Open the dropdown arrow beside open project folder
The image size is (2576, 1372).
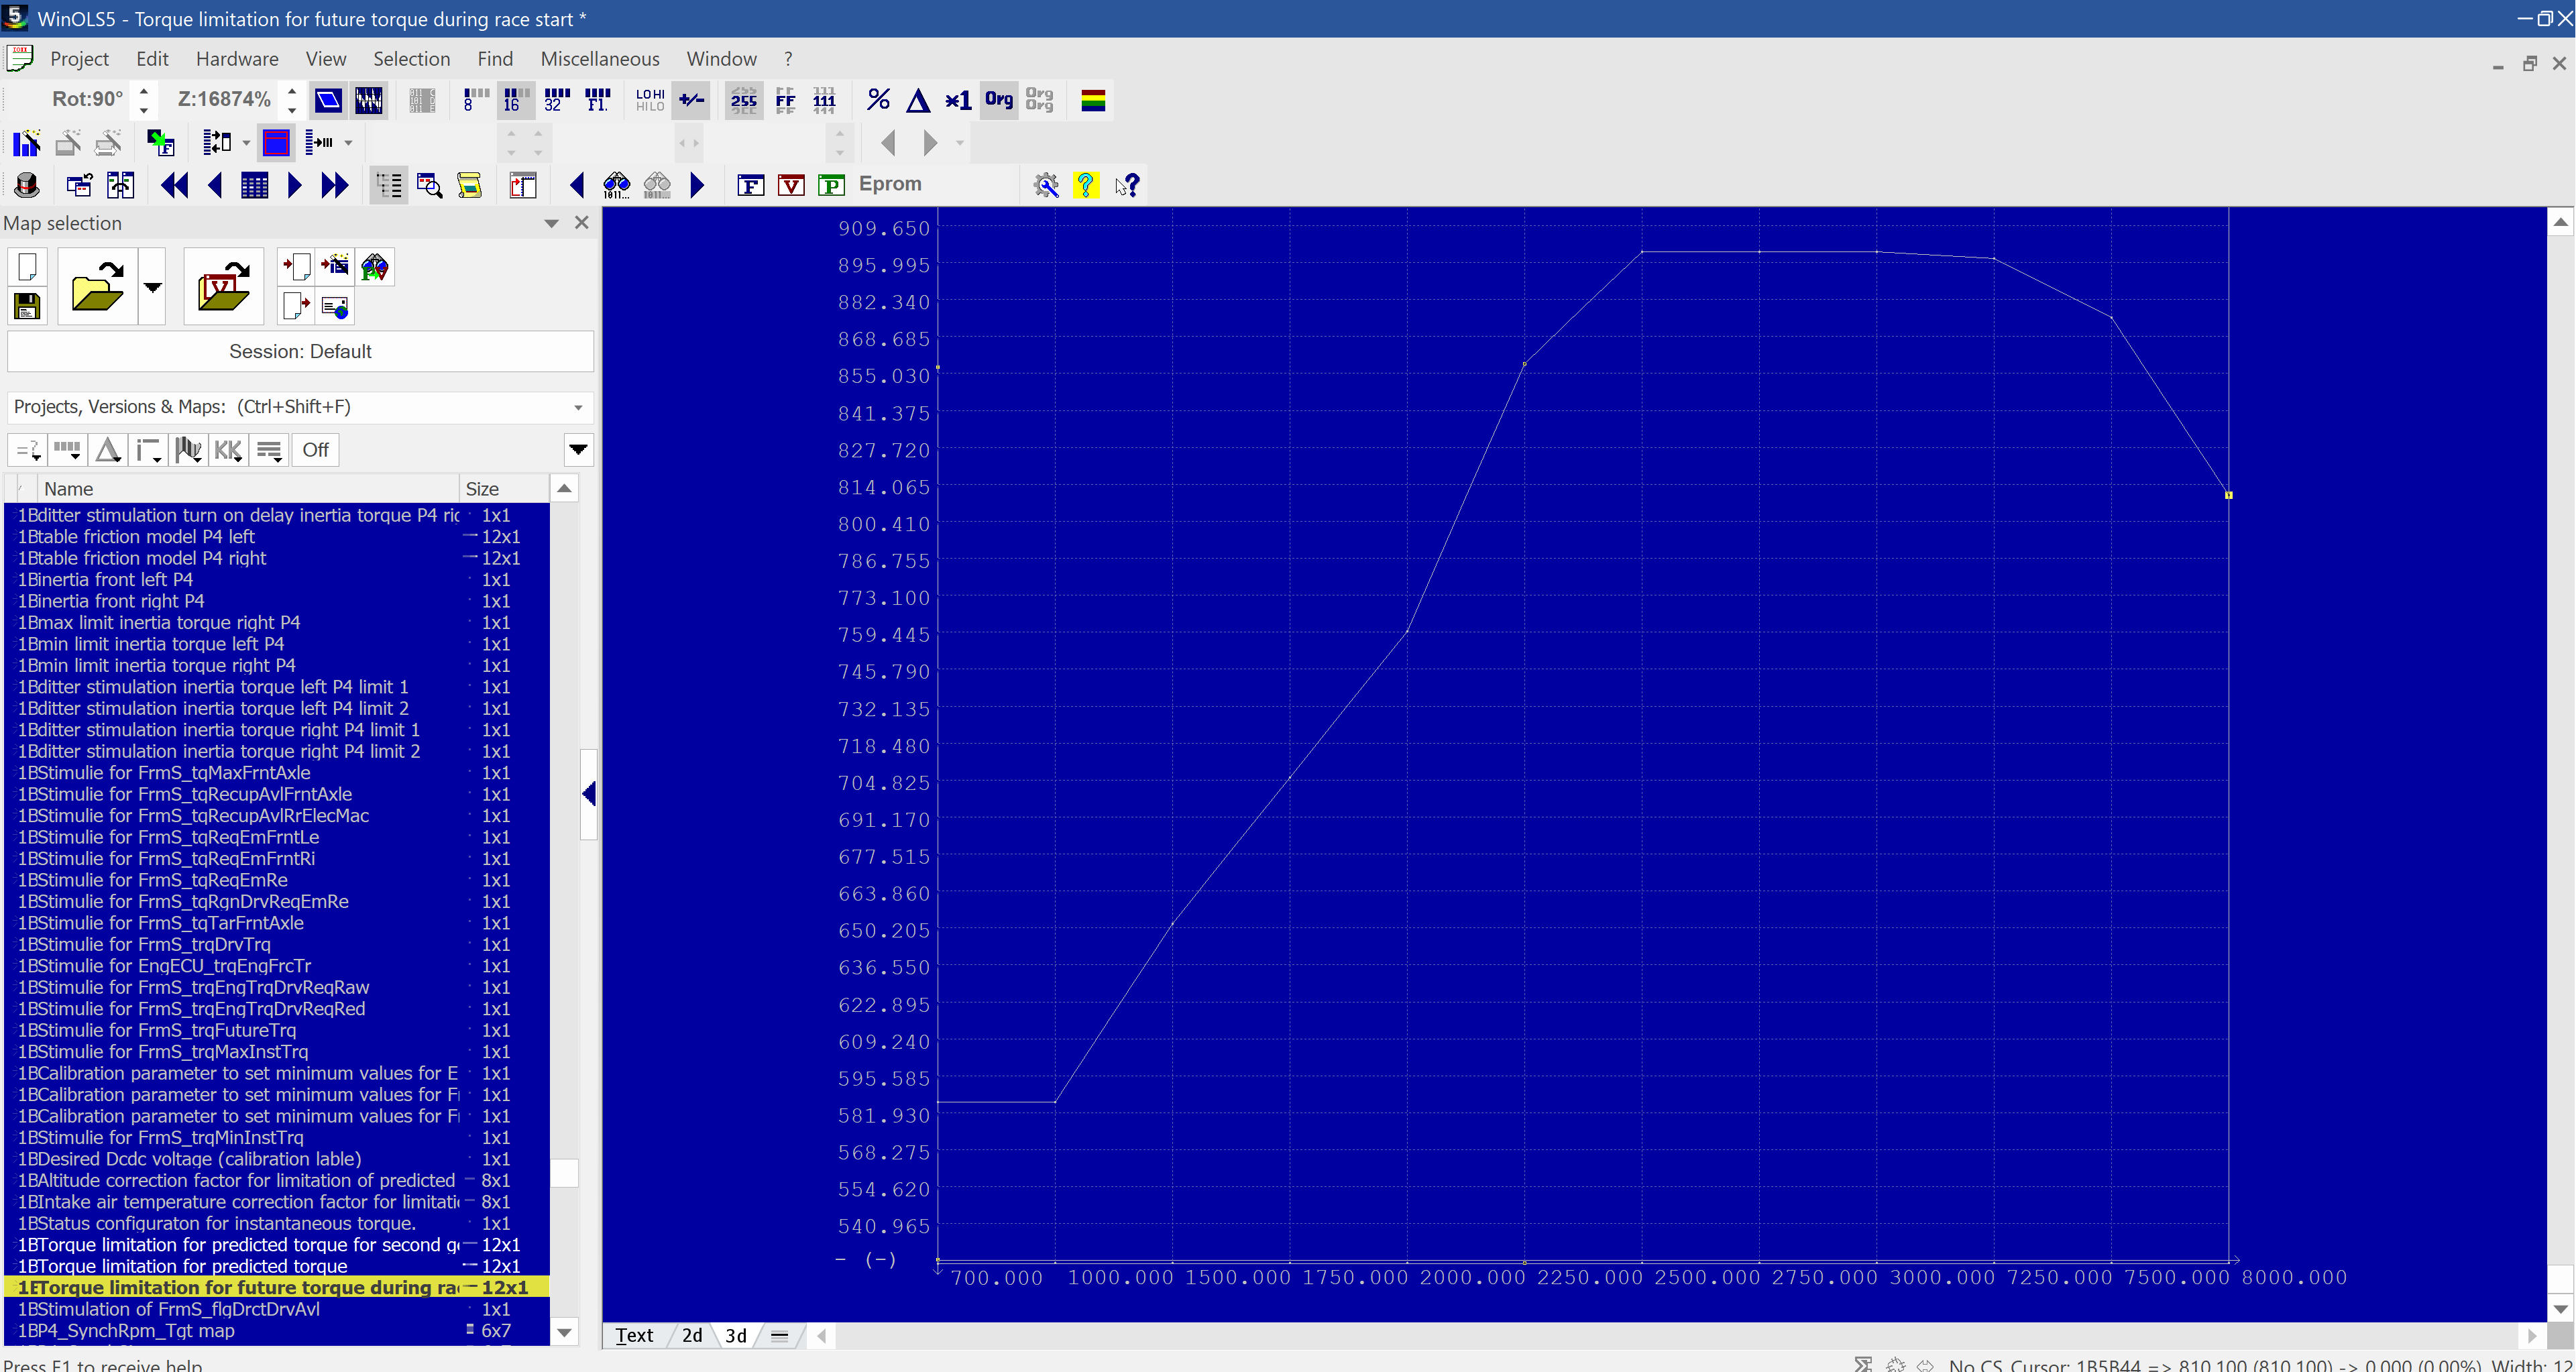[152, 286]
